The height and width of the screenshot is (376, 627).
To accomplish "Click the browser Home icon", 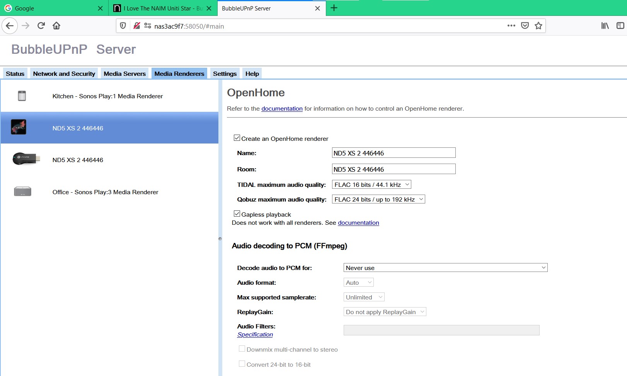I will [x=56, y=26].
